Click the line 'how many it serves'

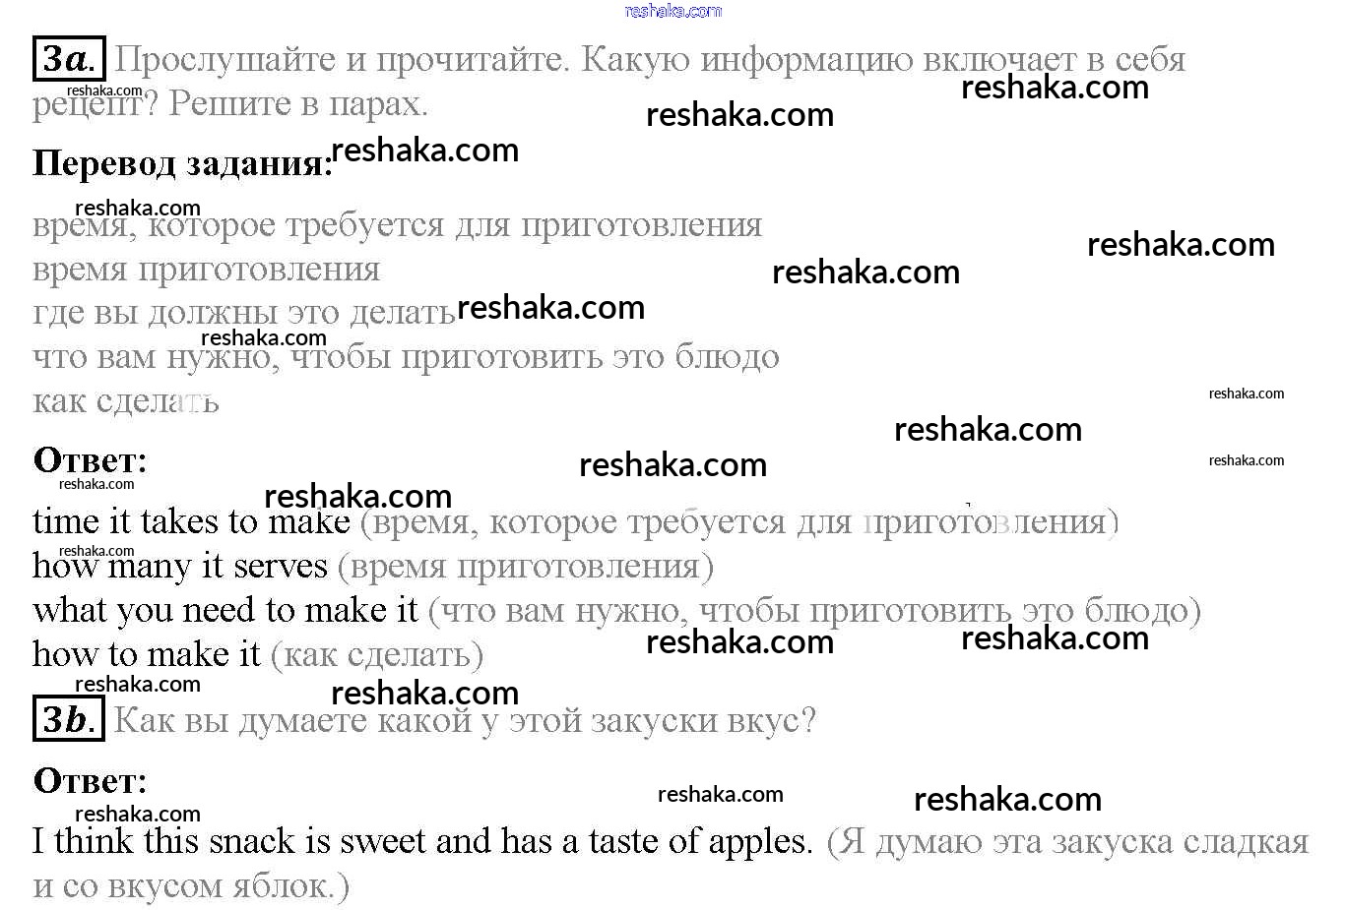click(180, 566)
